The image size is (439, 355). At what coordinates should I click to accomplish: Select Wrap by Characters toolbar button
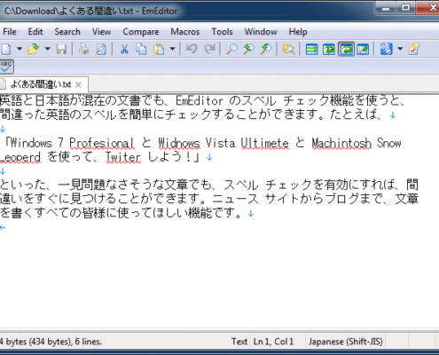click(329, 49)
